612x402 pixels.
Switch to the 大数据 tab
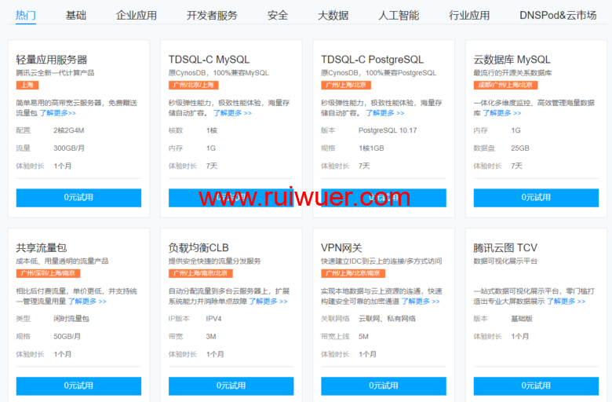point(333,15)
